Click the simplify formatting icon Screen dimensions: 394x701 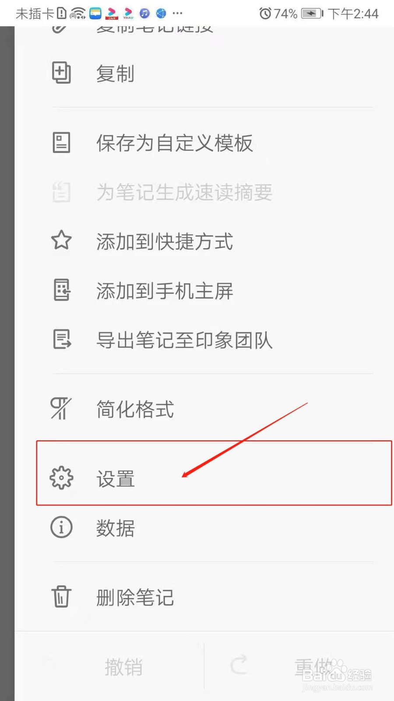click(61, 408)
